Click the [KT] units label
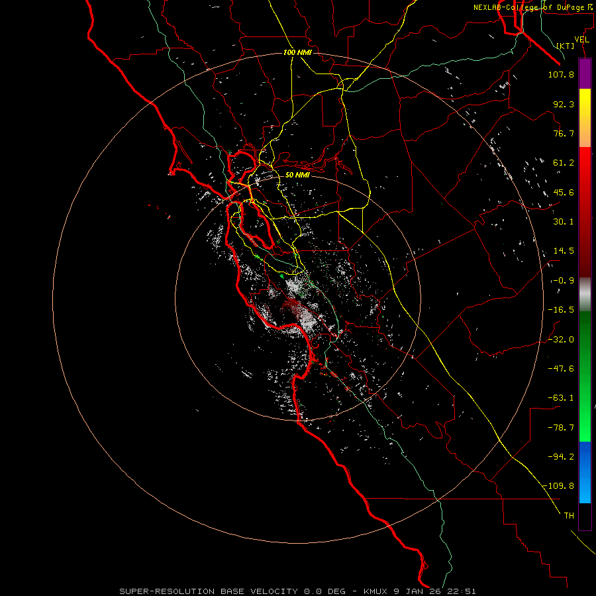This screenshot has height=596, width=596. [x=566, y=46]
